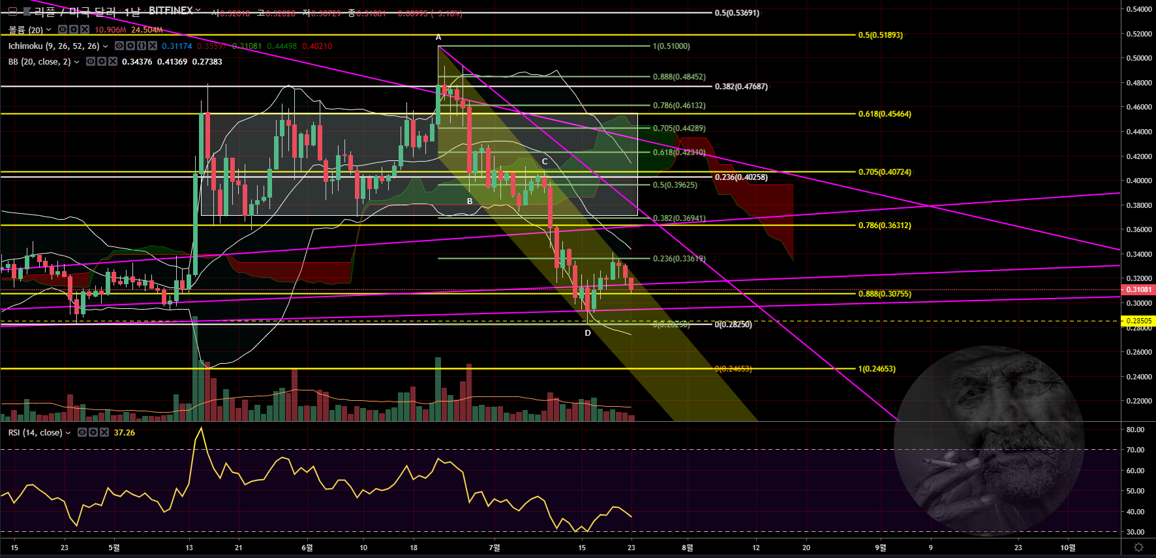The image size is (1156, 558).
Task: View Ichimoku source code braces icon
Action: click(x=142, y=46)
